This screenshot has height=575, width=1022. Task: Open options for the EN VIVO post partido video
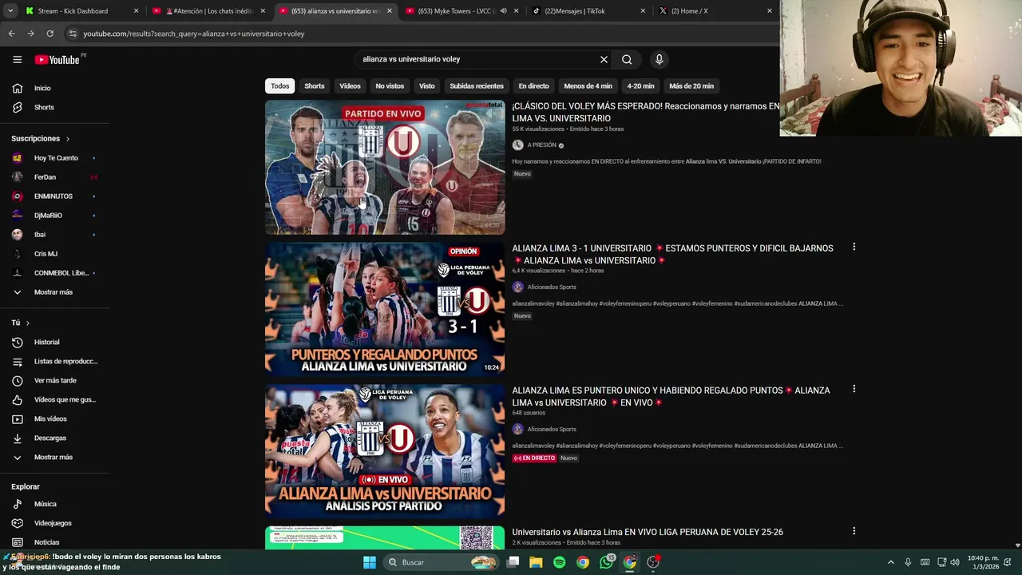(x=854, y=389)
